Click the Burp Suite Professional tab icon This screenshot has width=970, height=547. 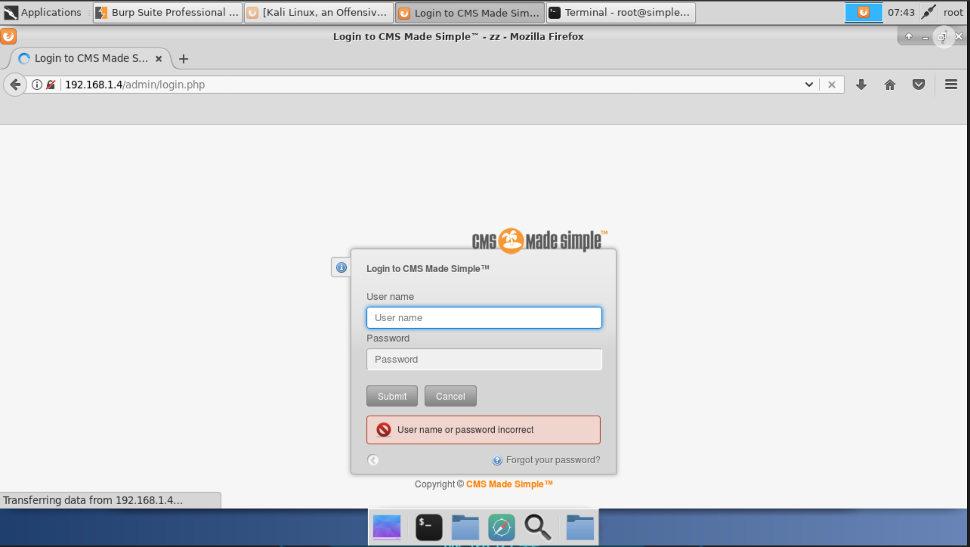(102, 12)
